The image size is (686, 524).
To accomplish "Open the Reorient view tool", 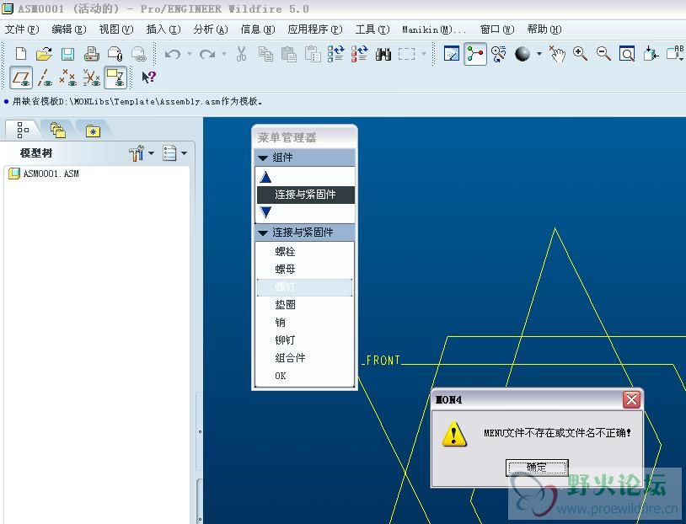I will [651, 54].
